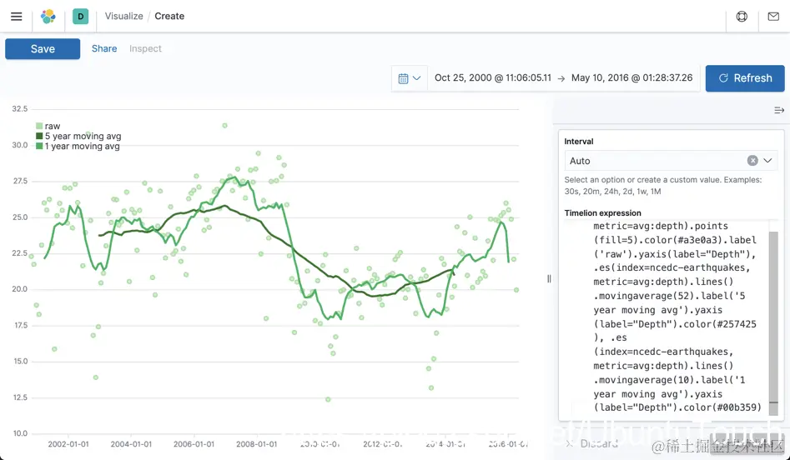Go to Visualize breadcrumb
The height and width of the screenshot is (460, 790).
pos(124,17)
